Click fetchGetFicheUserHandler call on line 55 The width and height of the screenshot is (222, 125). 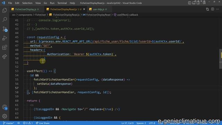click(x=54, y=80)
